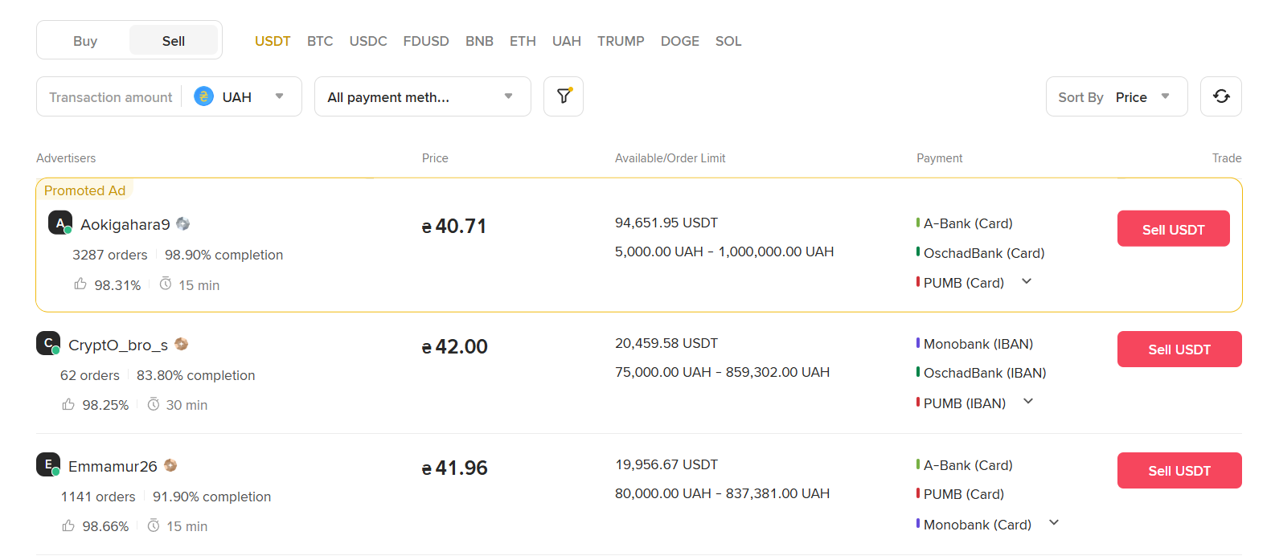Open the CryptO_bro_s advertiser profile link
Viewport: 1271px width, 556px height.
(x=118, y=345)
